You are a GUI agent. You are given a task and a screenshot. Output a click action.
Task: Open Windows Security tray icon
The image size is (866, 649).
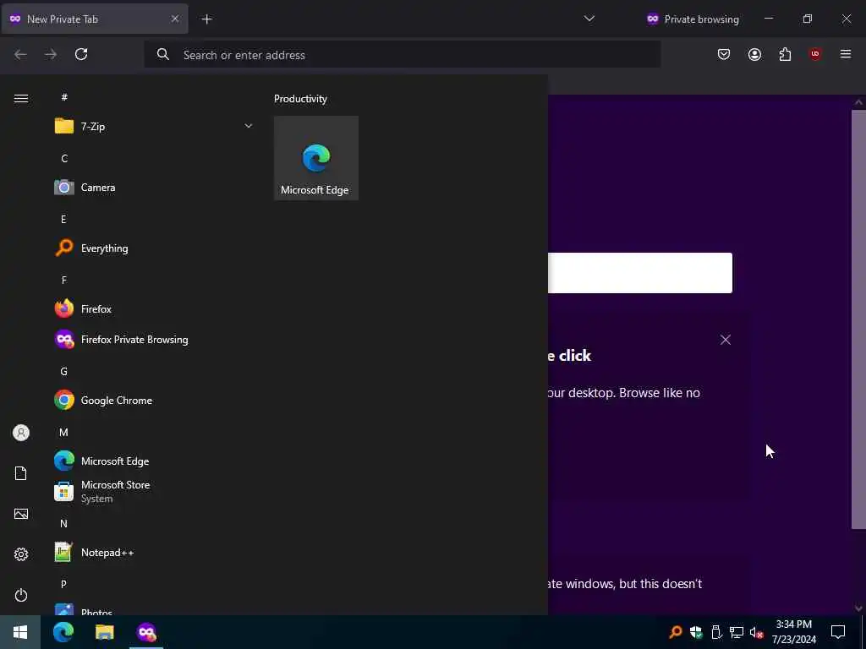tap(696, 632)
